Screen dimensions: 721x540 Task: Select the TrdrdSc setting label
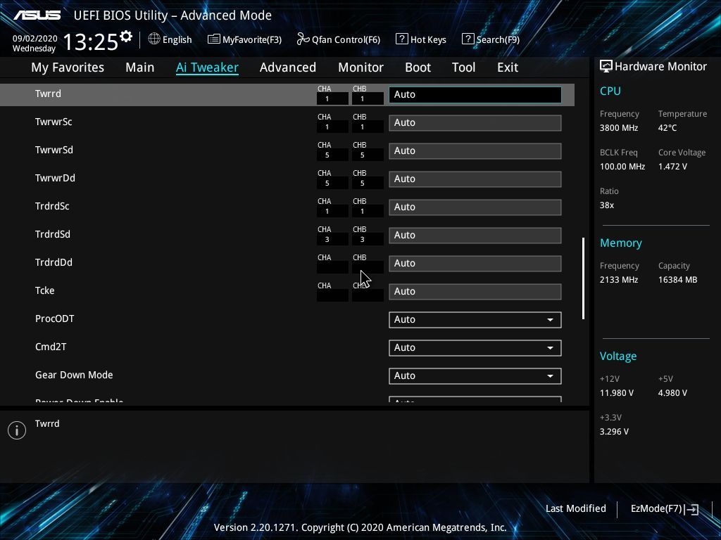pyautogui.click(x=52, y=206)
